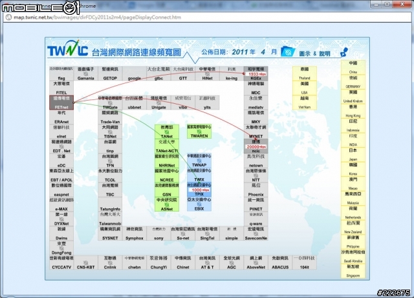The height and width of the screenshot is (298, 414).
Task: Select the vibo network node
Action: [x=182, y=103]
